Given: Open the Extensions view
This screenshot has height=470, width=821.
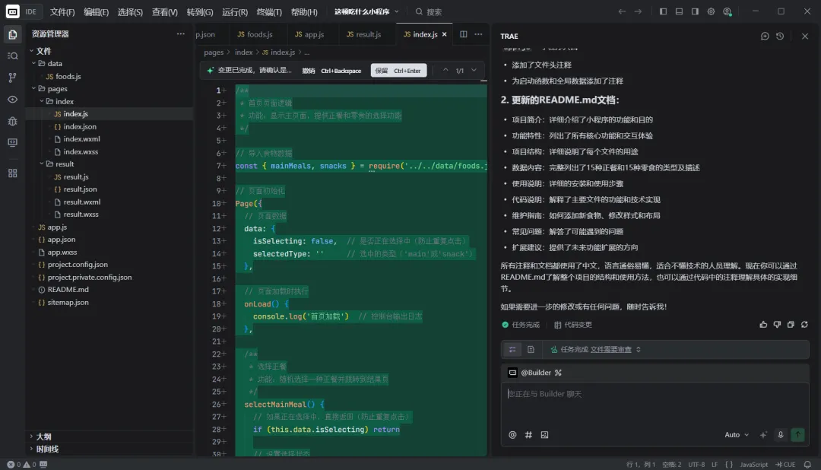Looking at the screenshot, I should tap(13, 173).
